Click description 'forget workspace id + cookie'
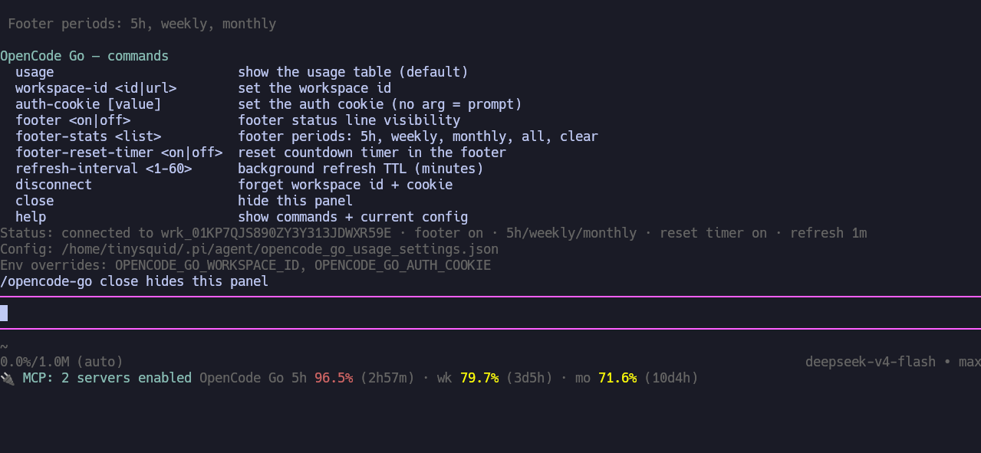Image resolution: width=981 pixels, height=453 pixels. (345, 185)
